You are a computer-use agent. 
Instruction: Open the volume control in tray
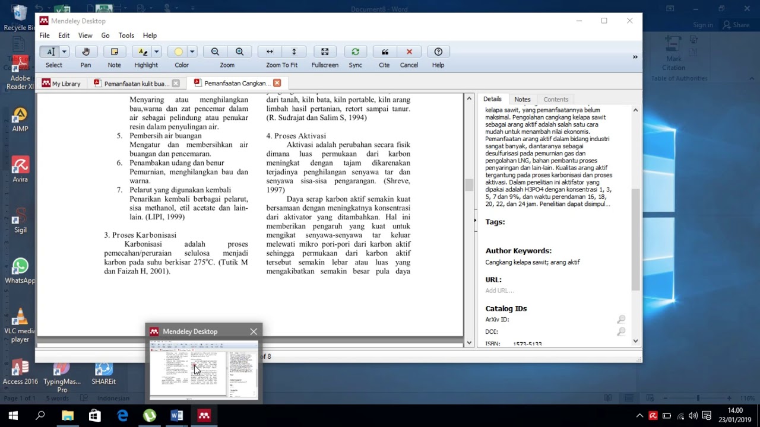click(693, 416)
